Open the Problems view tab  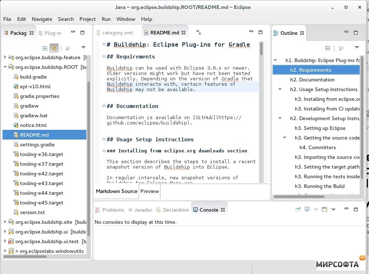[x=110, y=210]
